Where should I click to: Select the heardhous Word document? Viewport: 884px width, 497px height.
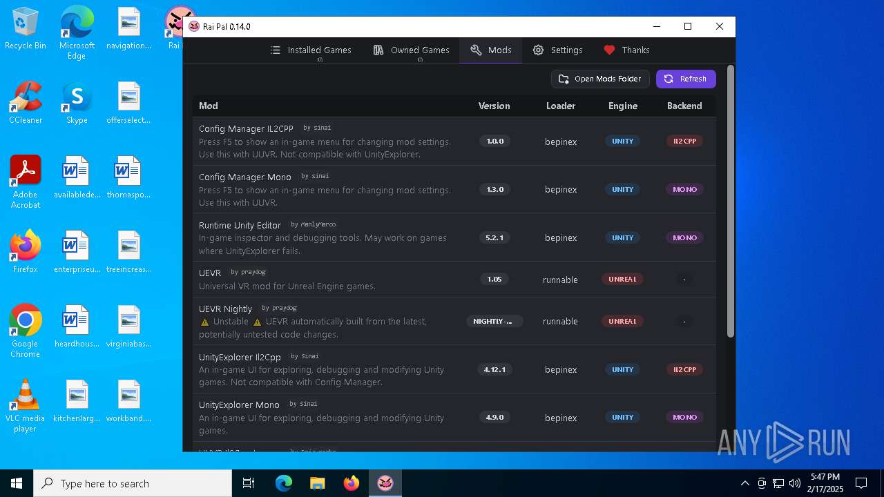77,327
